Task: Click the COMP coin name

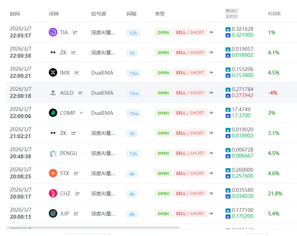Action: click(x=68, y=113)
